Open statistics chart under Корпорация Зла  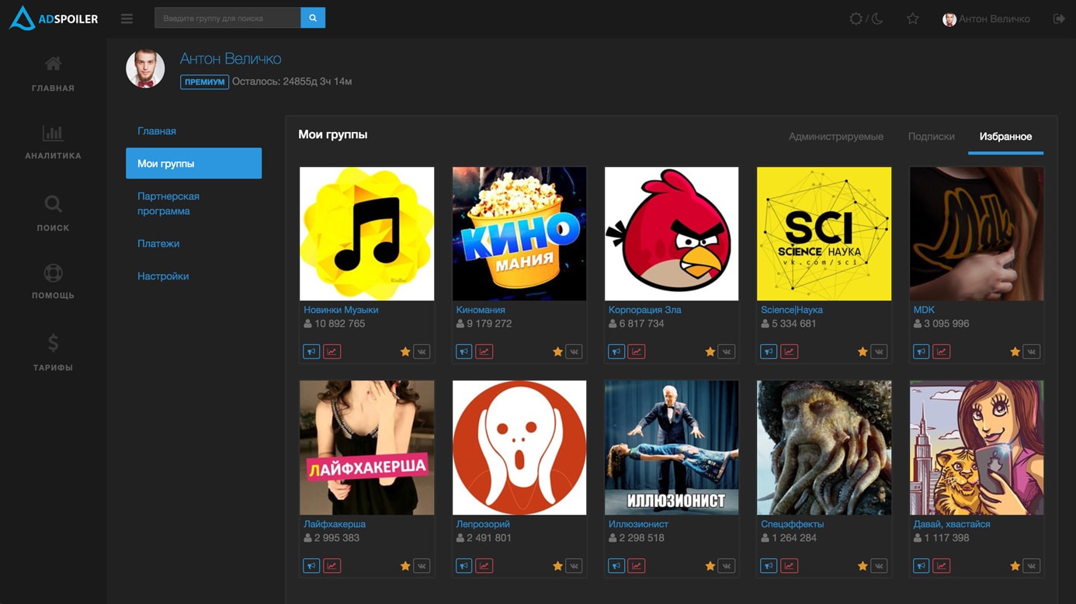(637, 352)
